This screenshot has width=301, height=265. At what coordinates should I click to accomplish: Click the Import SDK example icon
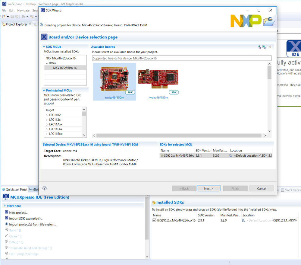(x=7, y=218)
